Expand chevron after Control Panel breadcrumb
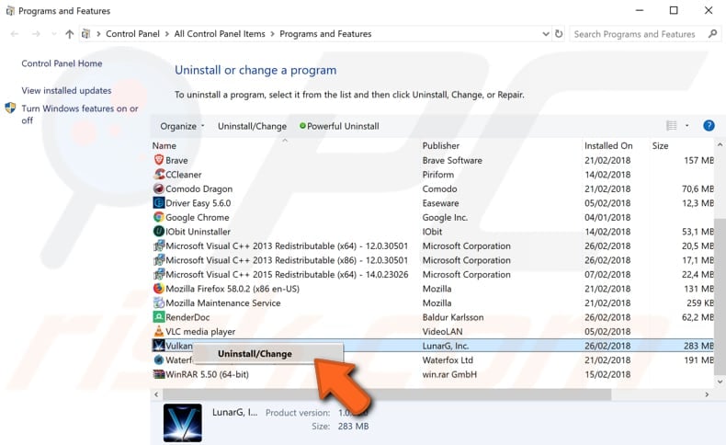This screenshot has width=726, height=445. [x=166, y=34]
